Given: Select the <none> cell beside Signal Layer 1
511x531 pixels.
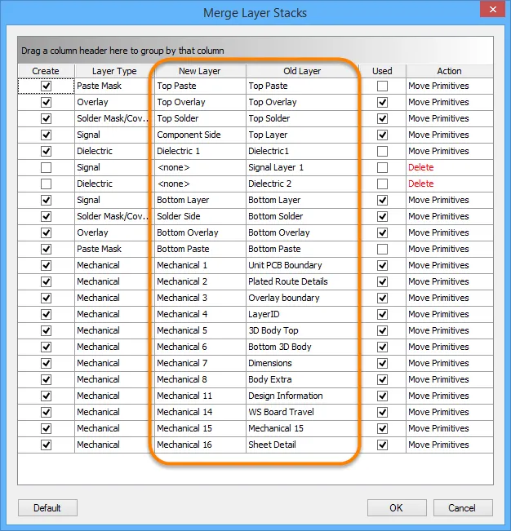Looking at the screenshot, I should click(x=200, y=168).
